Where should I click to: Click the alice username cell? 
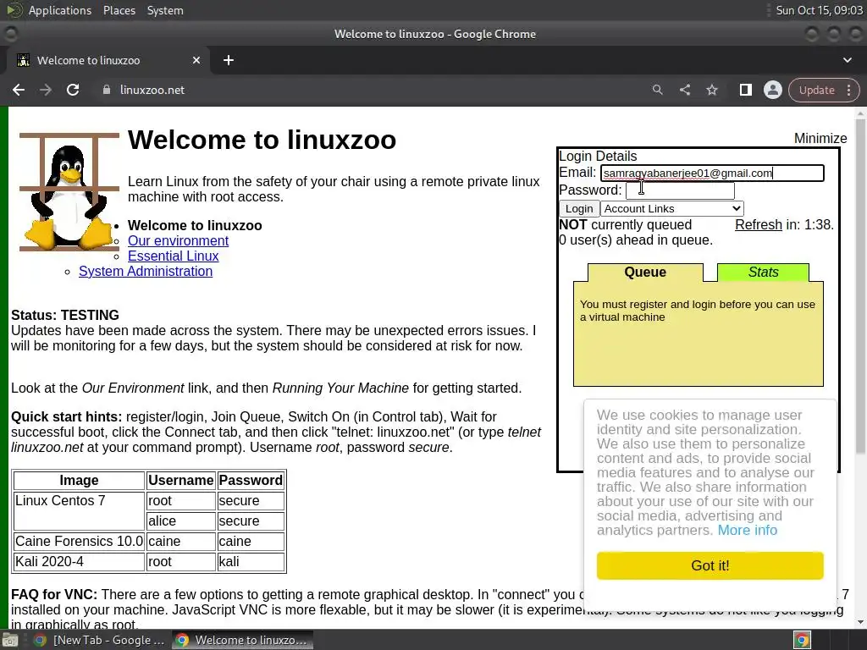181,521
